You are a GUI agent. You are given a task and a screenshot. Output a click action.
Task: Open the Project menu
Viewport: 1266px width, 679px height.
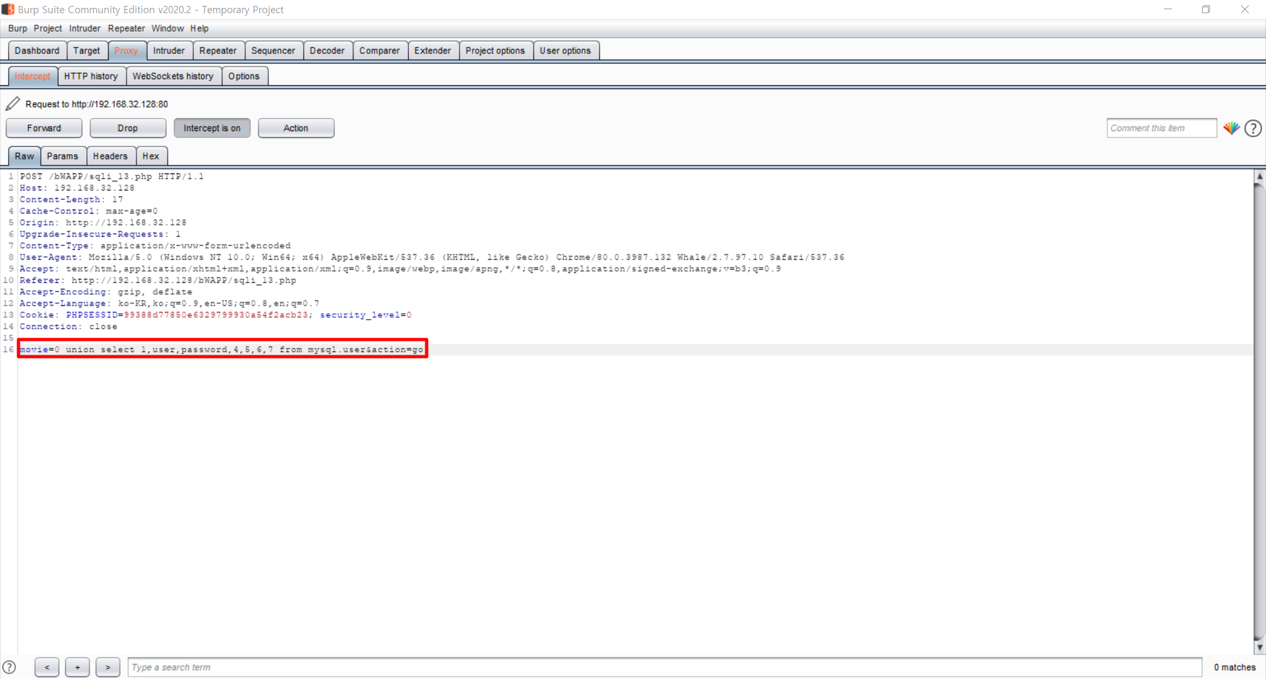click(47, 28)
